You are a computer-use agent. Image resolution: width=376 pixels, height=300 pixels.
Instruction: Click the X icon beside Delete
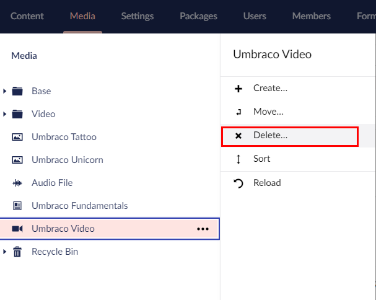pyautogui.click(x=238, y=136)
